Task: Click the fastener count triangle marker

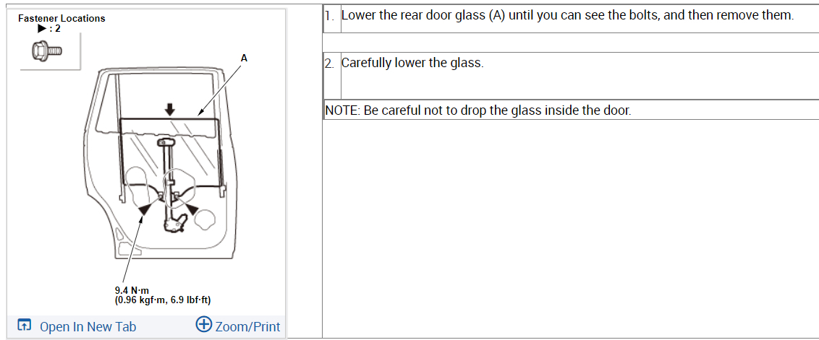Action: click(41, 29)
